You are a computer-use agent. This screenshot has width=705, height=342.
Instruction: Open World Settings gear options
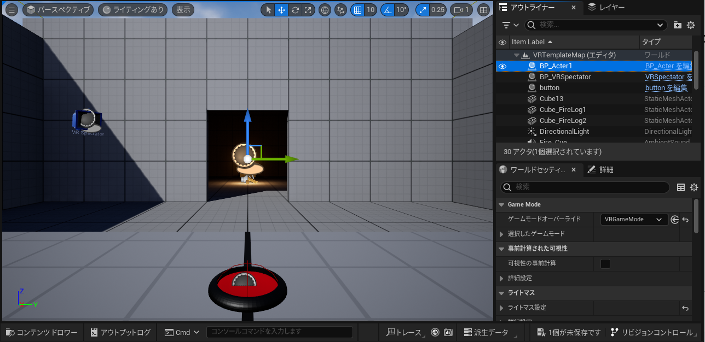[694, 187]
